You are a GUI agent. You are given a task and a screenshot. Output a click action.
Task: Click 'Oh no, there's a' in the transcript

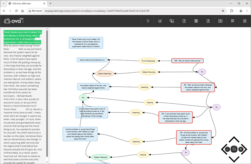click(34, 109)
